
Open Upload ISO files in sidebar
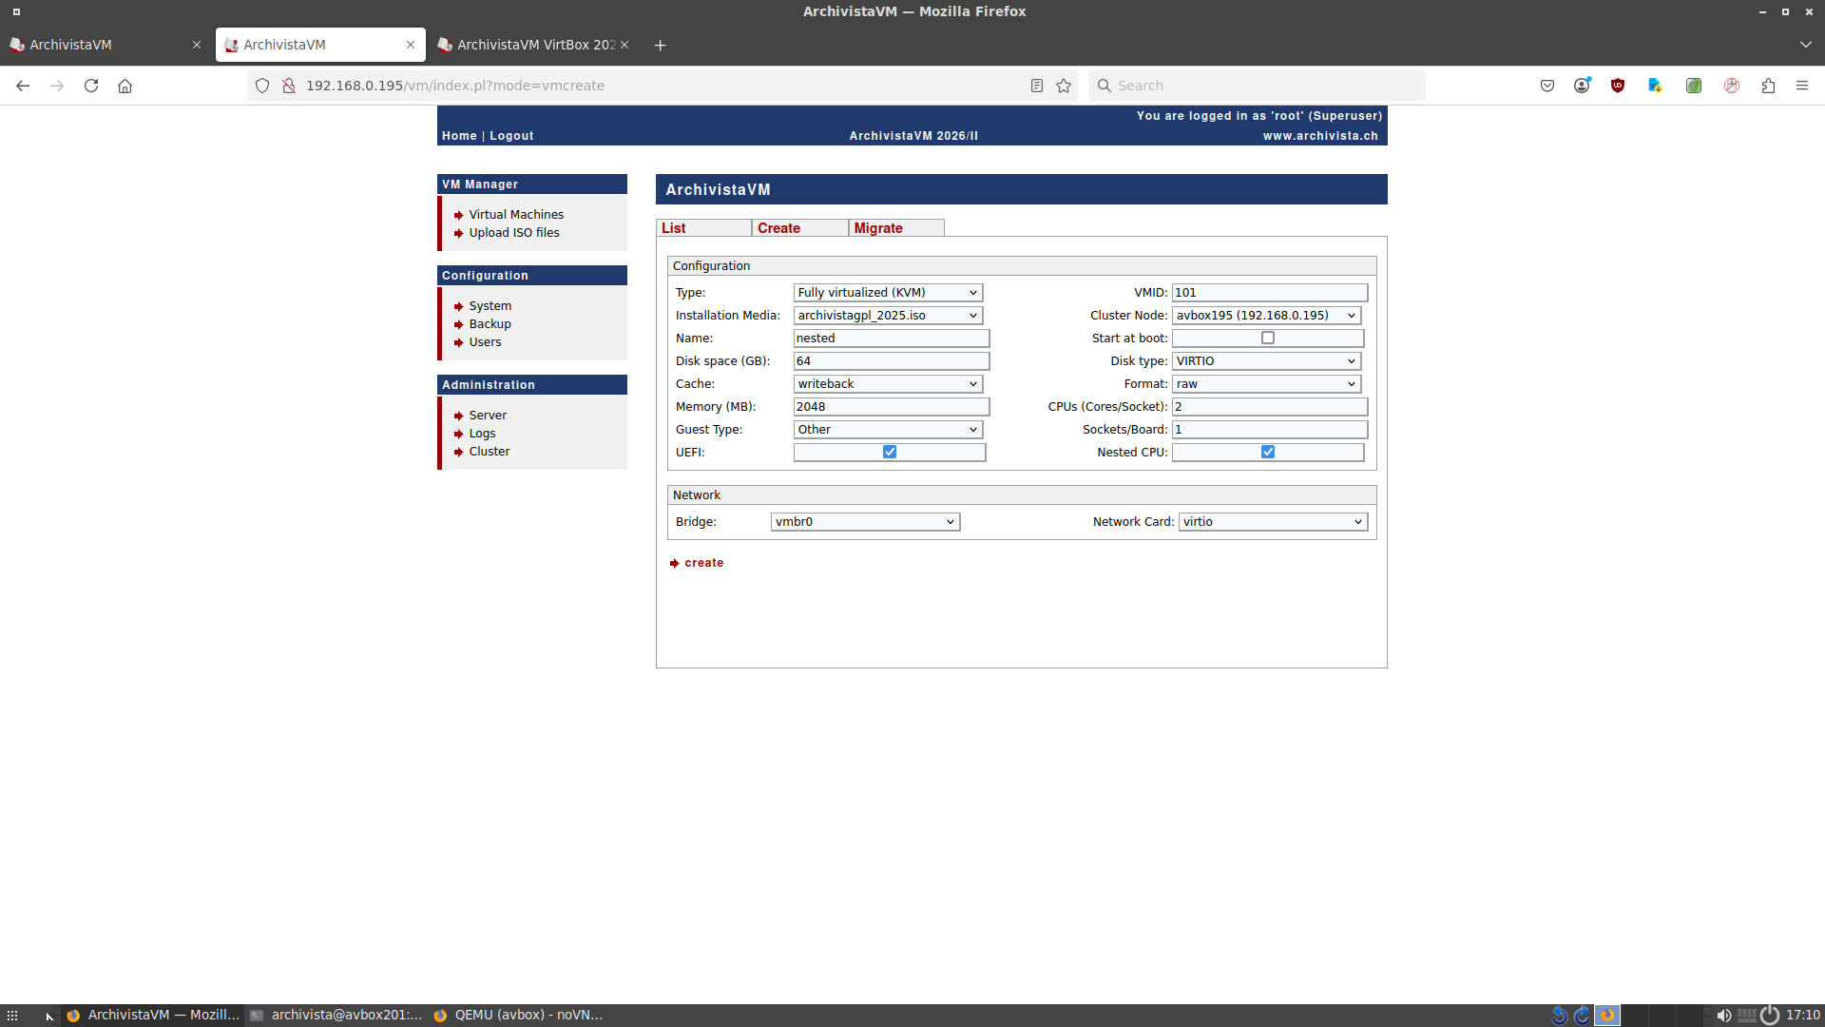[514, 233]
